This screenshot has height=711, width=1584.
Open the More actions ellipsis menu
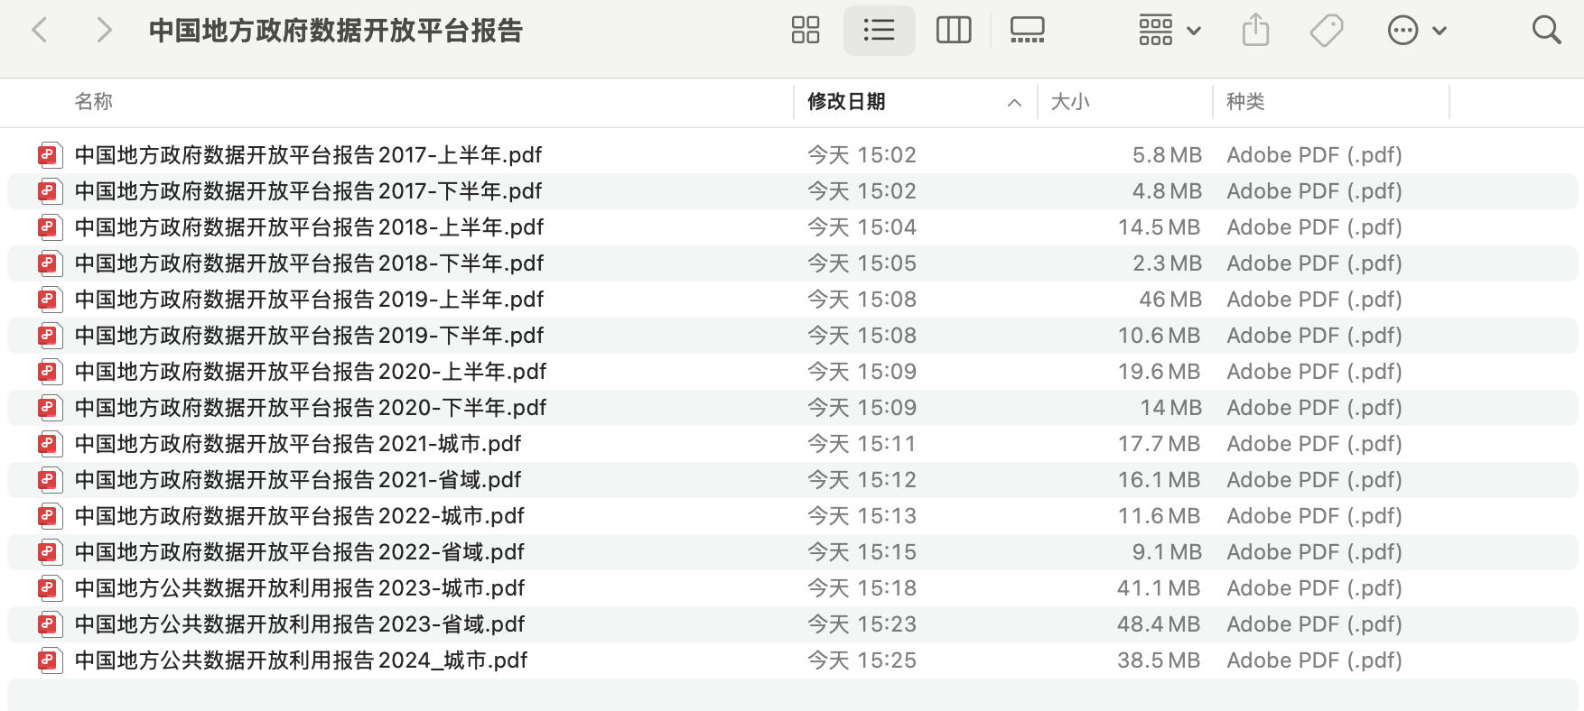(x=1415, y=31)
